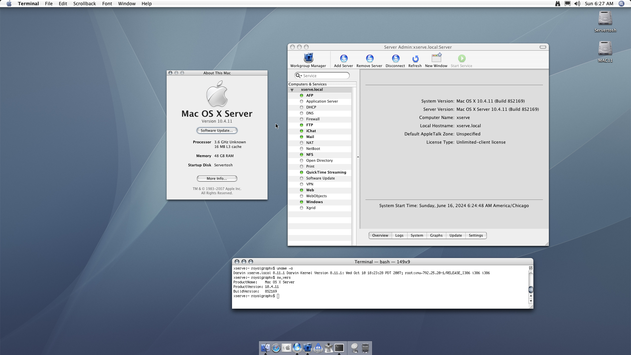This screenshot has height=355, width=631.
Task: Open the Trash in the Dock
Action: pyautogui.click(x=365, y=348)
